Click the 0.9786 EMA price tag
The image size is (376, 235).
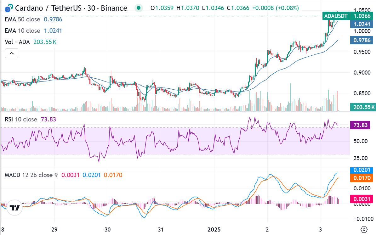tap(362, 40)
